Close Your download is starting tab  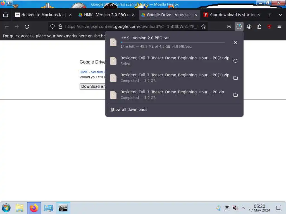click(x=259, y=15)
